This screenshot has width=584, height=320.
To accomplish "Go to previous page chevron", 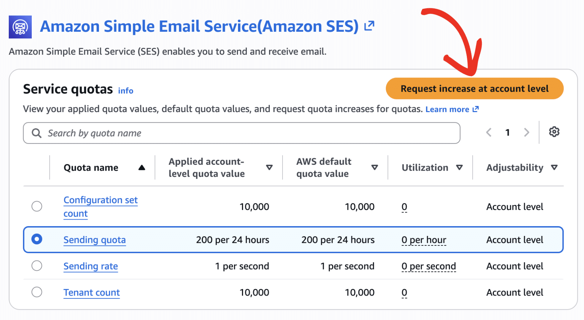I will click(x=489, y=132).
